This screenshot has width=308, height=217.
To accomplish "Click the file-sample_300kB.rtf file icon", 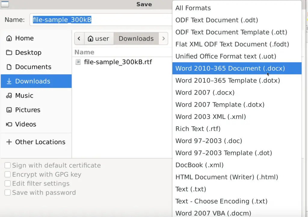I will (x=78, y=62).
